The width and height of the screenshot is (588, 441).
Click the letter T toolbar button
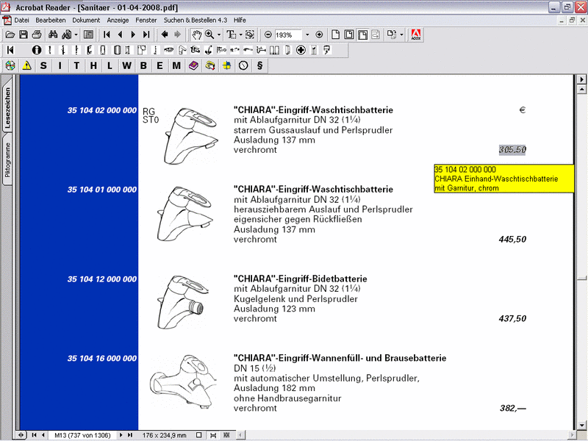pyautogui.click(x=76, y=65)
